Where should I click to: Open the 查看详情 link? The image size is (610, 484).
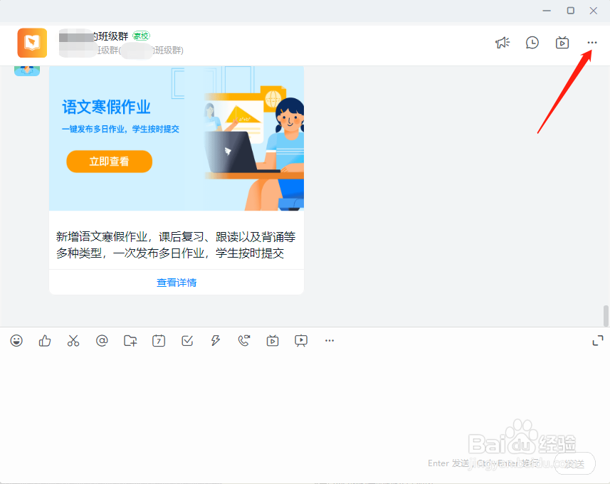click(x=177, y=283)
